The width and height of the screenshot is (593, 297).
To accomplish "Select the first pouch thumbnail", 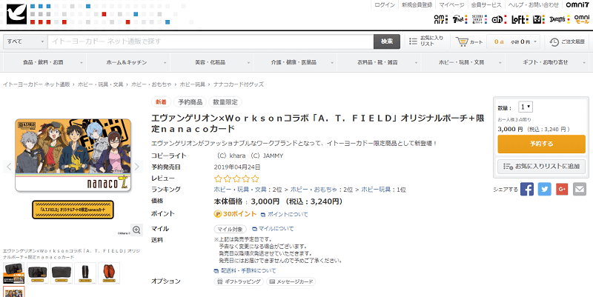I will click(14, 273).
